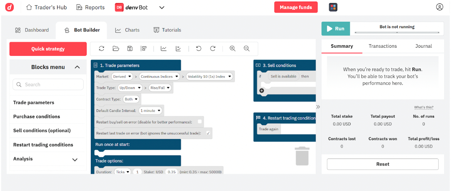Click the Sell is available block
The width and height of the screenshot is (451, 191).
point(284,76)
